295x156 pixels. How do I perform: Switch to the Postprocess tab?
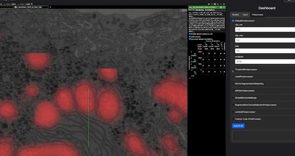pyautogui.click(x=257, y=15)
